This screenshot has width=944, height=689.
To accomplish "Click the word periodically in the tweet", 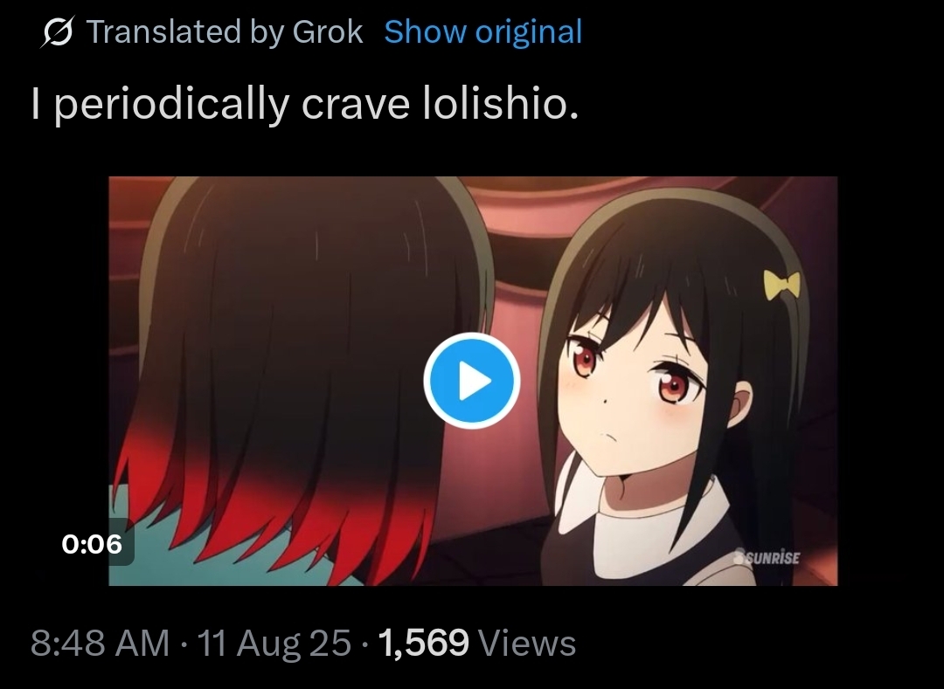I will tap(171, 105).
